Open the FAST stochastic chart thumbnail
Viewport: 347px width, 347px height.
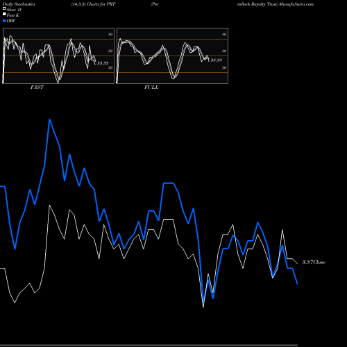pyautogui.click(x=58, y=56)
